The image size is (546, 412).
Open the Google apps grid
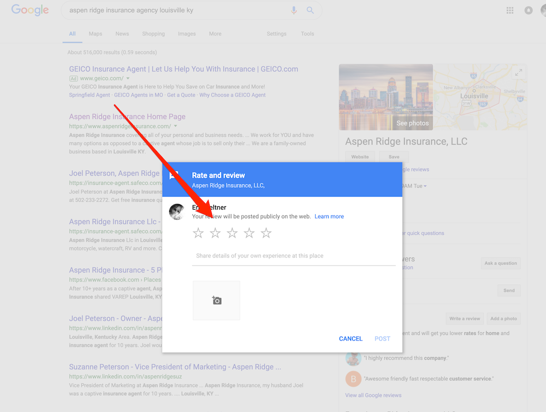[x=510, y=10]
